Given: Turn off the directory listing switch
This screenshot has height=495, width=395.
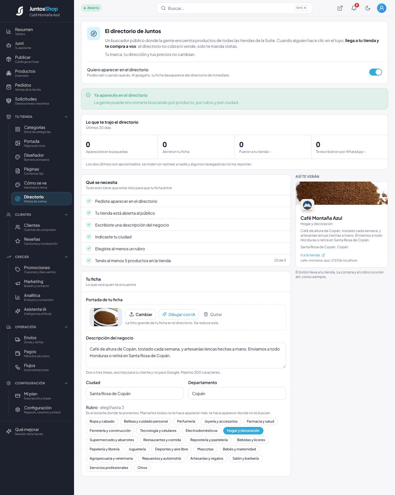Looking at the screenshot, I should click(x=375, y=72).
